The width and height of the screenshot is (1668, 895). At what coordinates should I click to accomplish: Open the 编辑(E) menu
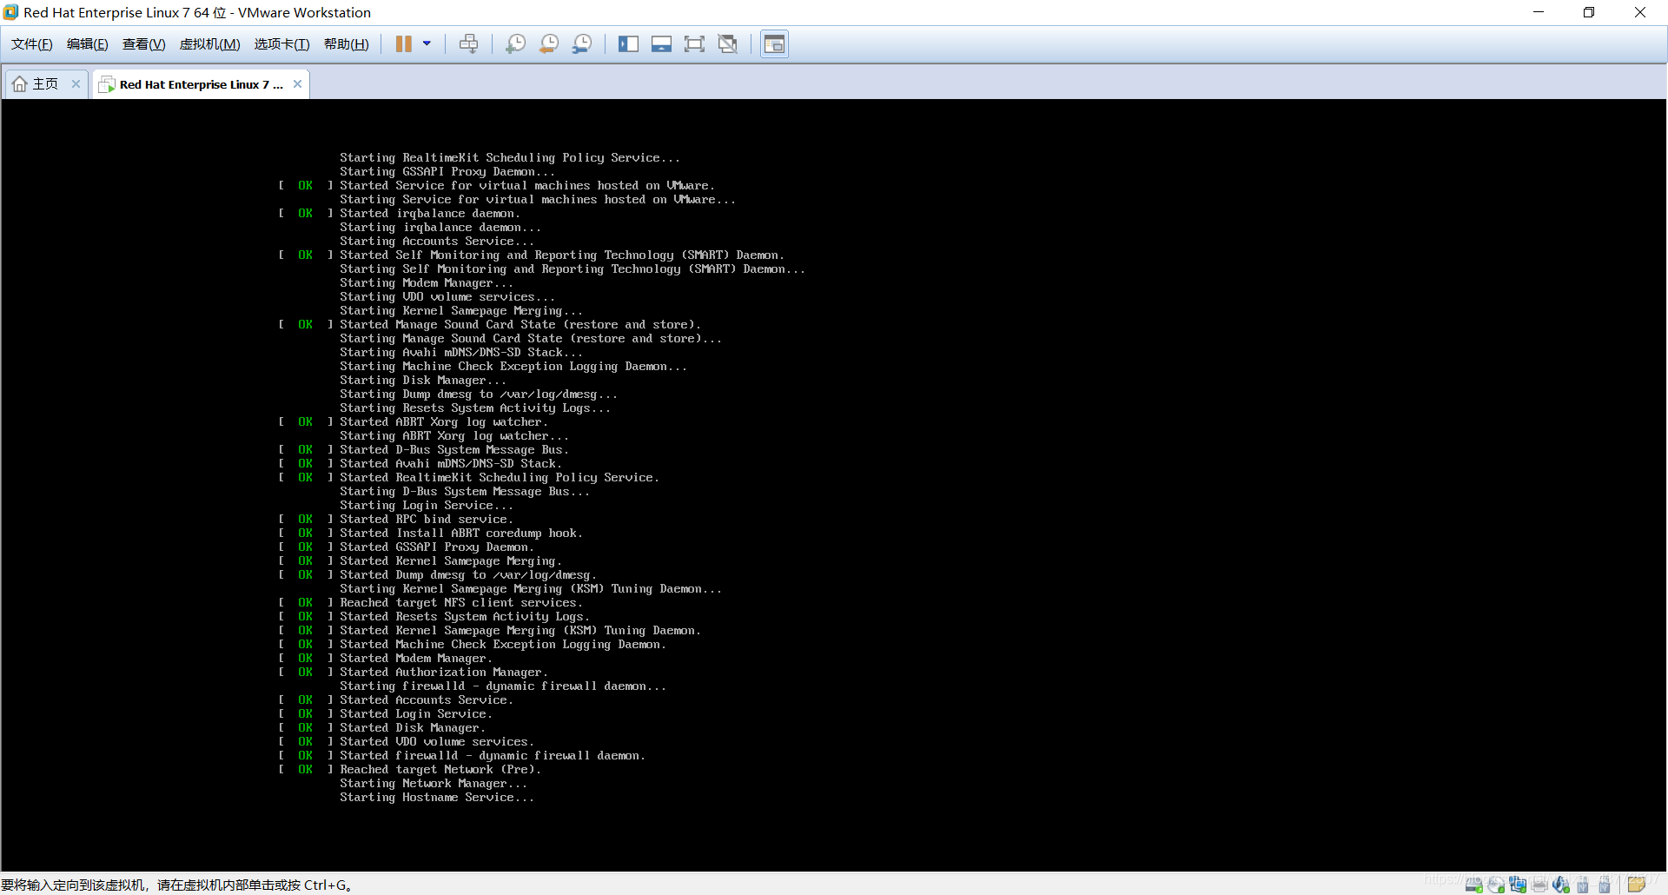[x=88, y=44]
